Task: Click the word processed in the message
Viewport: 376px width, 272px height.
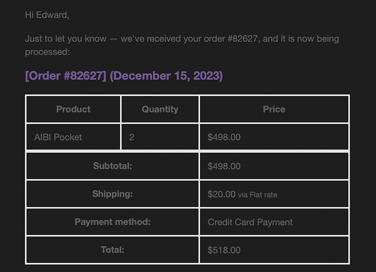Action: pyautogui.click(x=46, y=52)
